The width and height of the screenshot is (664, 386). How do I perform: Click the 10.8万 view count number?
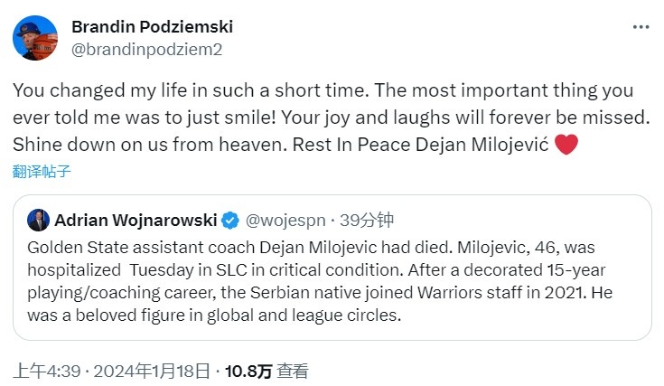pyautogui.click(x=248, y=370)
